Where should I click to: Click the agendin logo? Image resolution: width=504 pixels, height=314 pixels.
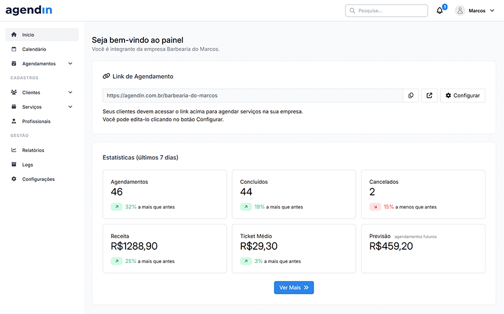29,10
